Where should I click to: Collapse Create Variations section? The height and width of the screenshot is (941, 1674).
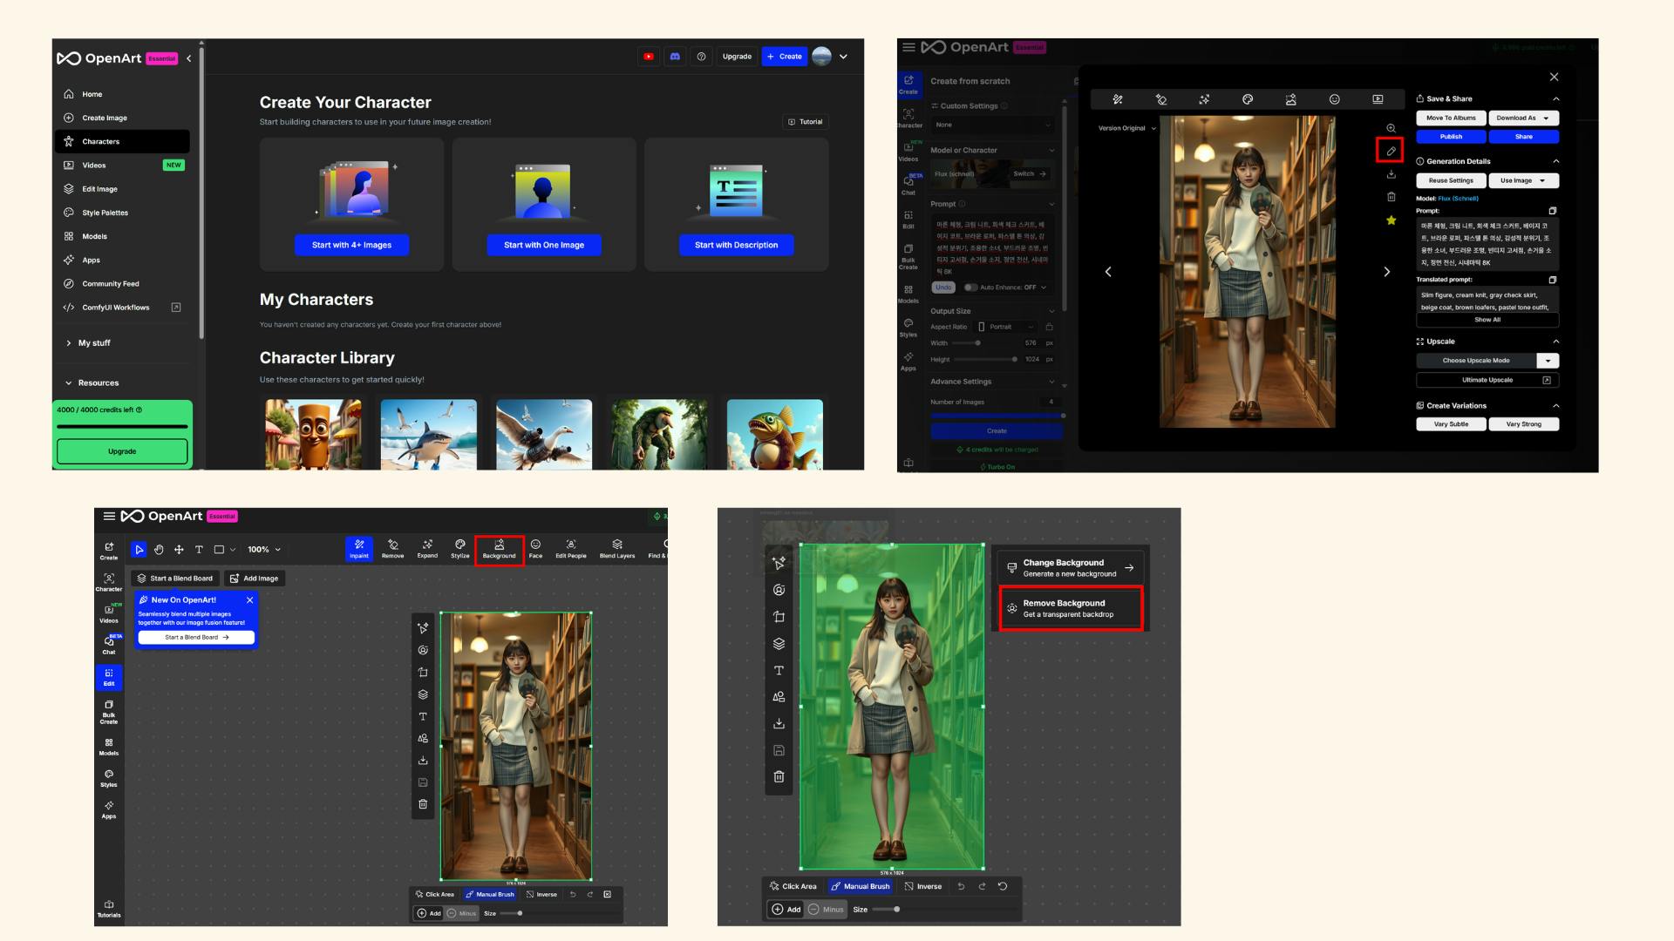coord(1555,406)
